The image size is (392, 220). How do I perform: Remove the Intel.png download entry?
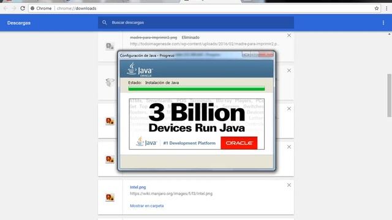[289, 185]
